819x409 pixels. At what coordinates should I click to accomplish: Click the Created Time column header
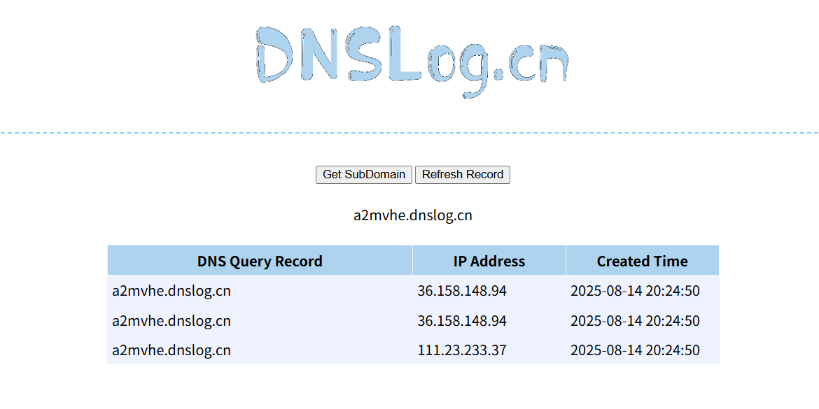643,261
